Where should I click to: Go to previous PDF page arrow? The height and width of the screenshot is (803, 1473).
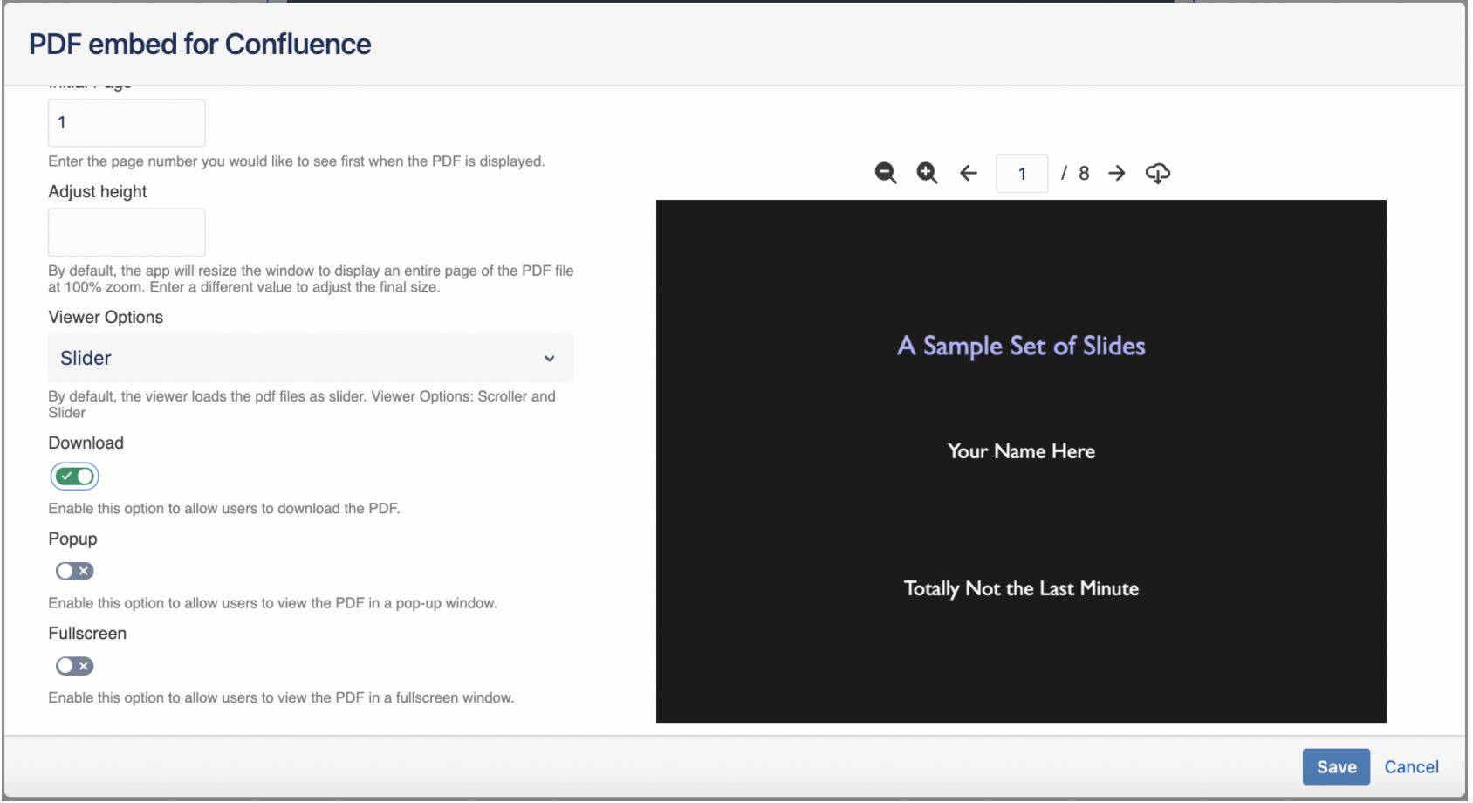coord(969,173)
